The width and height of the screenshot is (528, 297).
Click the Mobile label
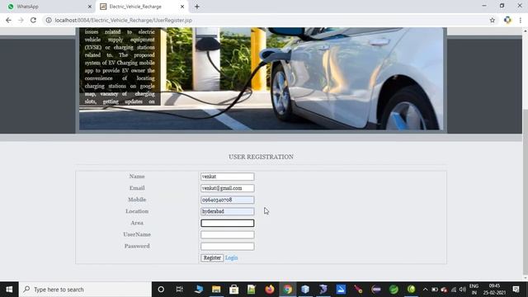(137, 200)
